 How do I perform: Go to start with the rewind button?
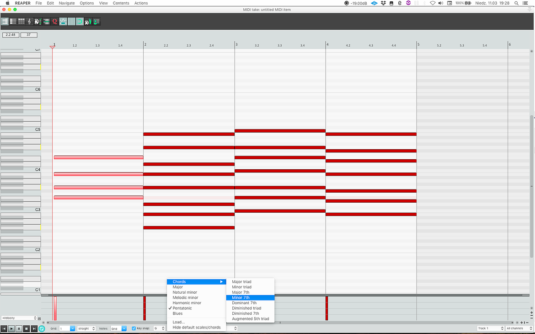(4, 329)
